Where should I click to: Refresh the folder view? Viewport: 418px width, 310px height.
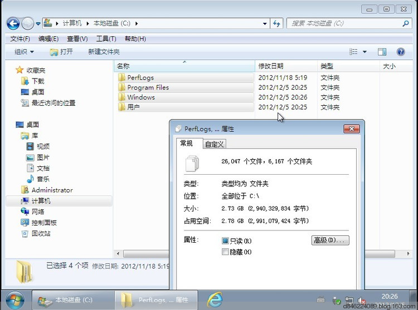[276, 23]
